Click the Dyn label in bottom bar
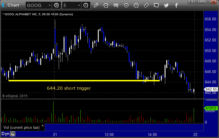The height and width of the screenshot is (138, 219). coord(5,134)
